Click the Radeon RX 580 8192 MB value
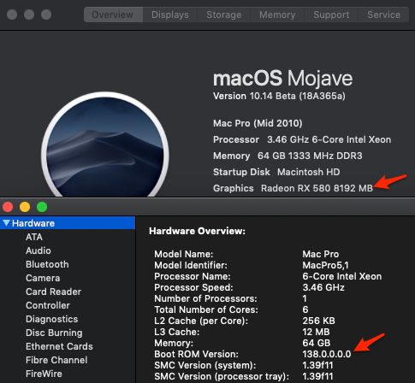Image resolution: width=415 pixels, height=383 pixels. pyautogui.click(x=317, y=188)
